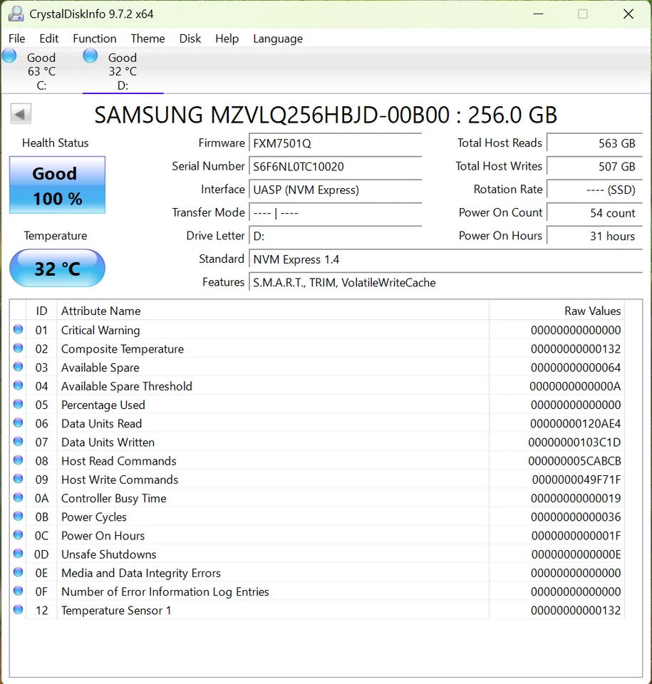Viewport: 652px width, 684px height.
Task: Click the blue dot beside Temperature Sensor 1
Action: [18, 611]
